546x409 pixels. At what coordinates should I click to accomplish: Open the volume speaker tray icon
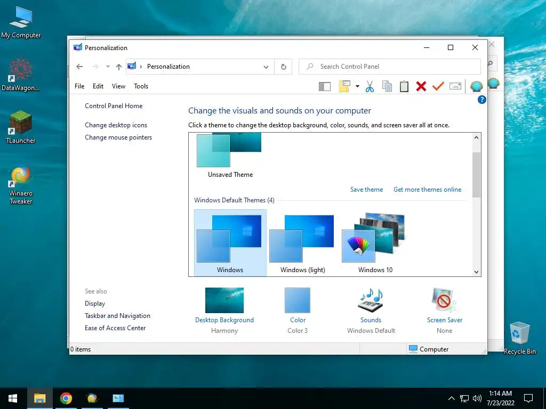click(x=477, y=398)
